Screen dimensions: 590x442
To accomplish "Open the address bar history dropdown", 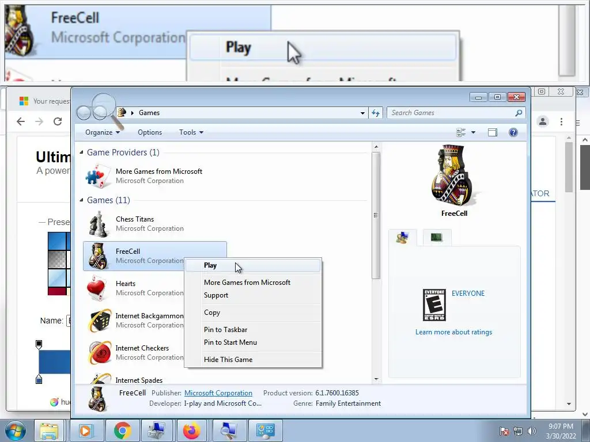I will pos(362,113).
